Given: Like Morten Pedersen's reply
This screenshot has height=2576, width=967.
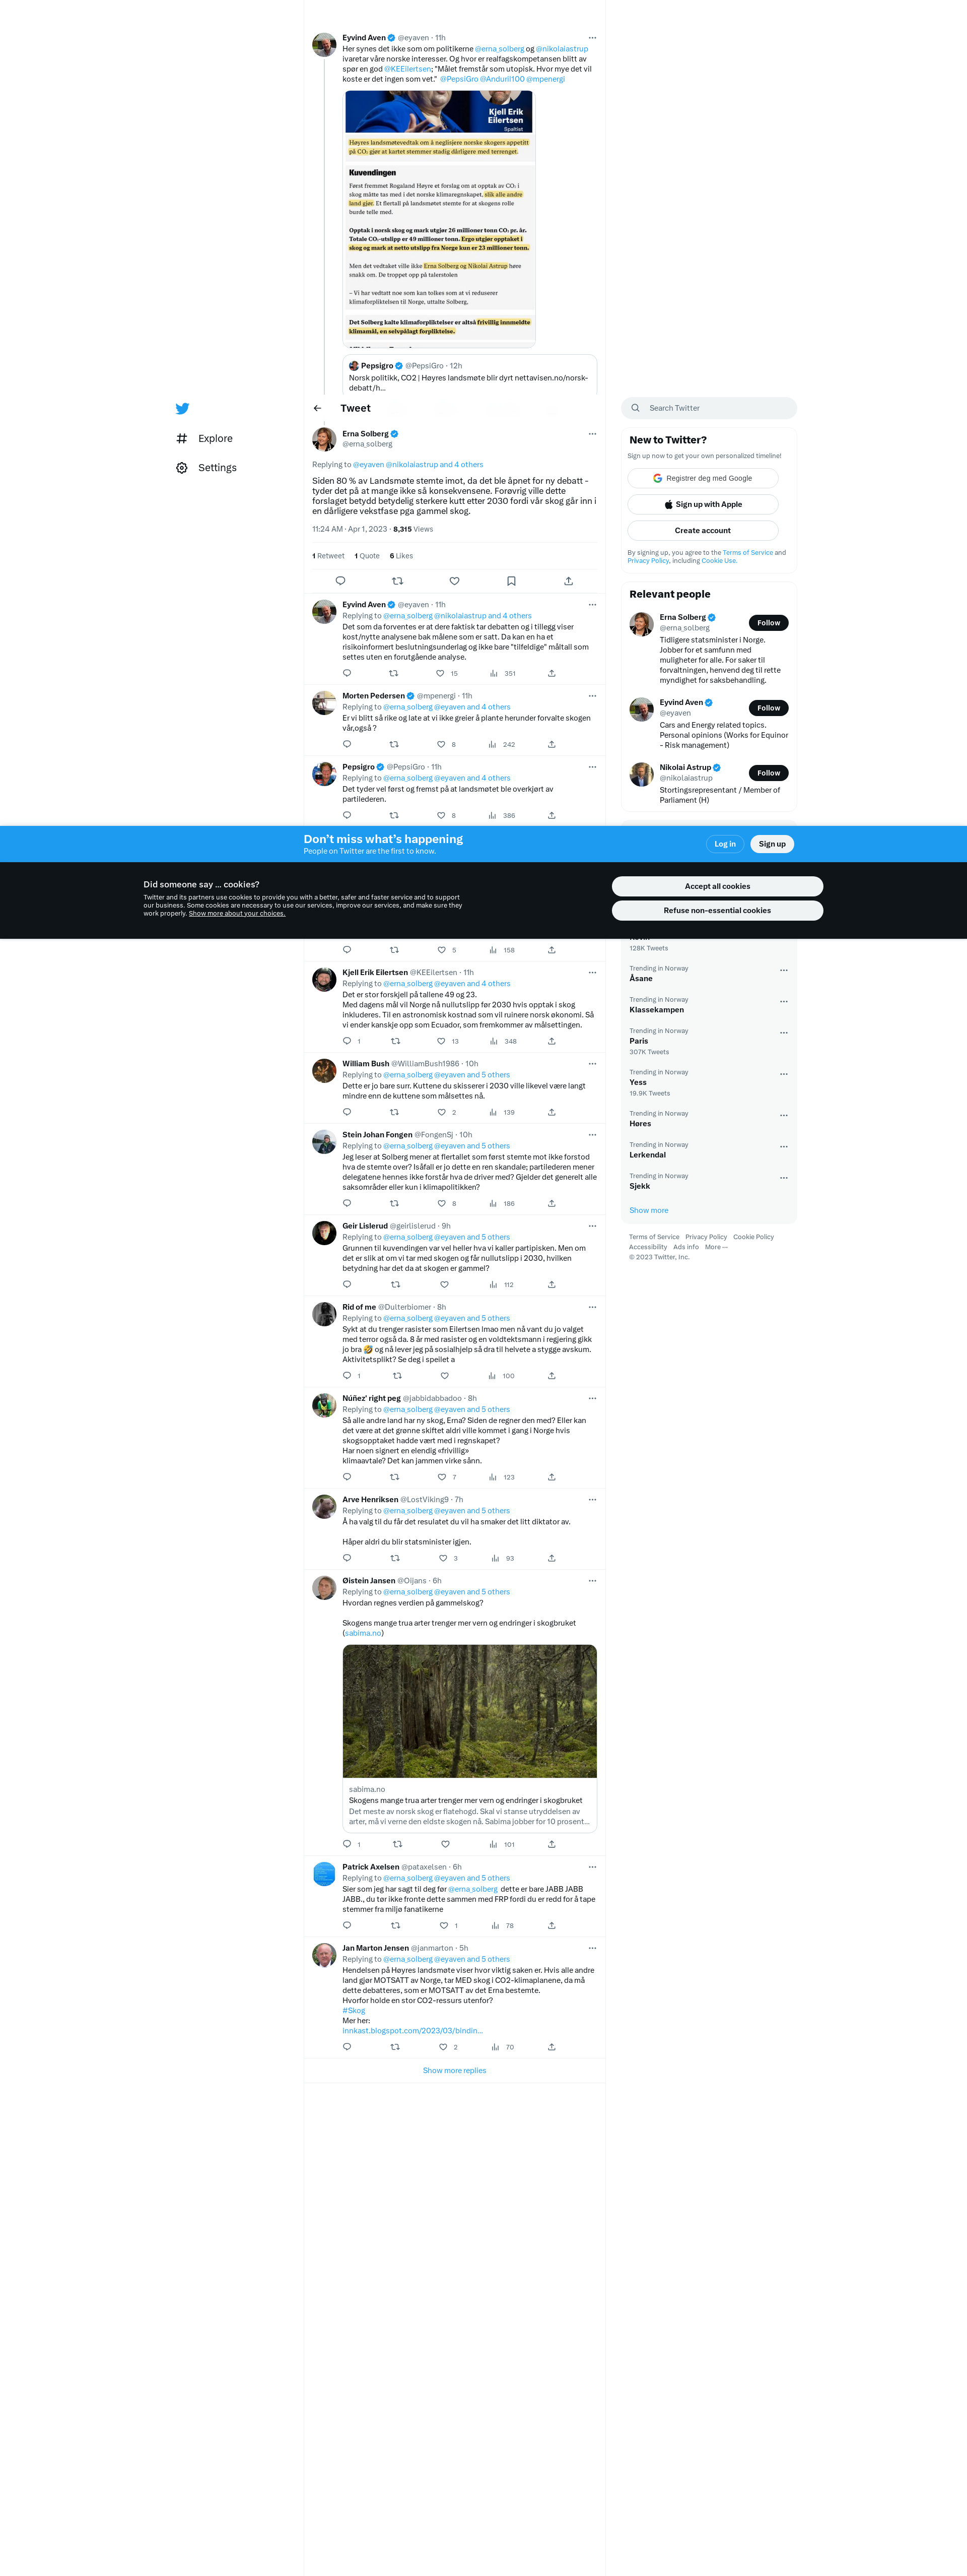Looking at the screenshot, I should point(442,744).
